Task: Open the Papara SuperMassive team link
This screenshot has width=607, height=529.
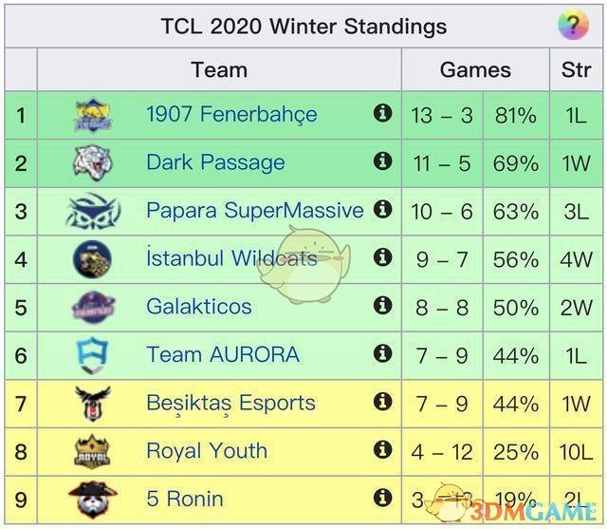Action: click(254, 211)
